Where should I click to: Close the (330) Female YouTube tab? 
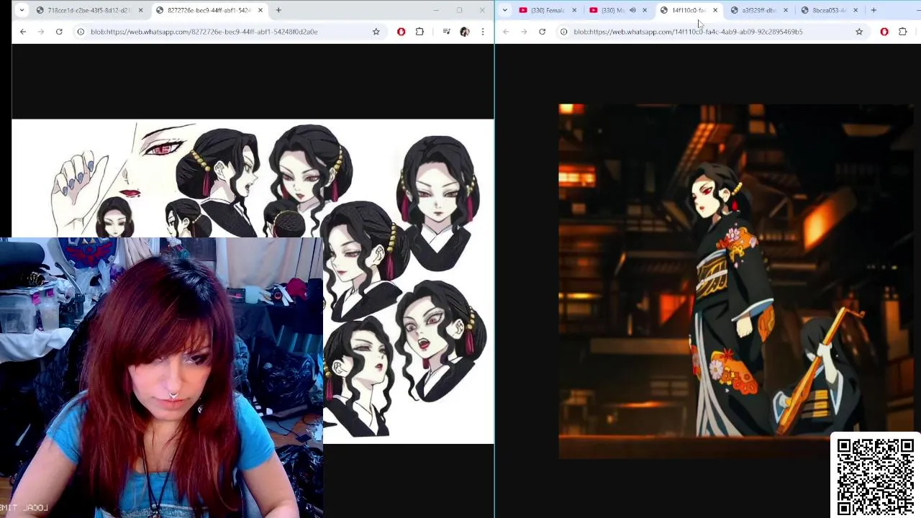click(574, 10)
